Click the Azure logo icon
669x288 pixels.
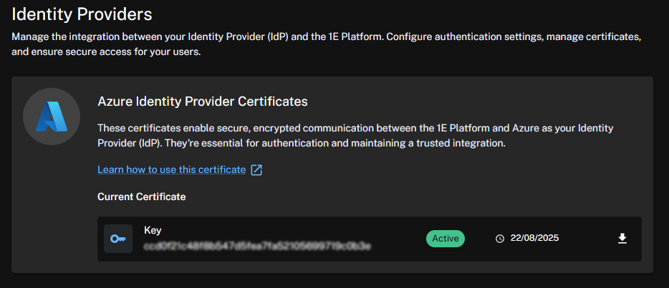[x=51, y=116]
